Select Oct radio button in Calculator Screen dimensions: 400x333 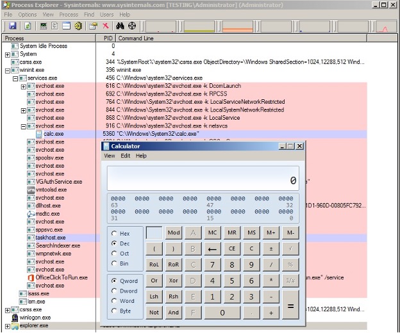tap(114, 253)
